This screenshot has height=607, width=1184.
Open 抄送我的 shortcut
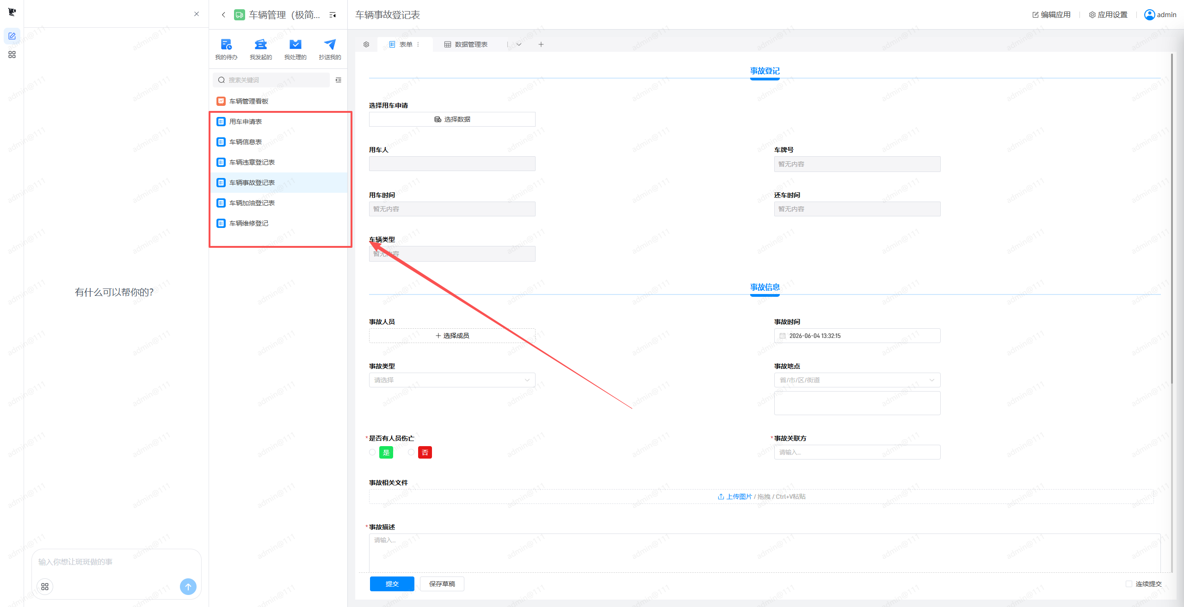point(330,49)
